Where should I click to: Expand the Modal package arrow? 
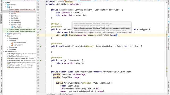pyautogui.click(x=10, y=18)
